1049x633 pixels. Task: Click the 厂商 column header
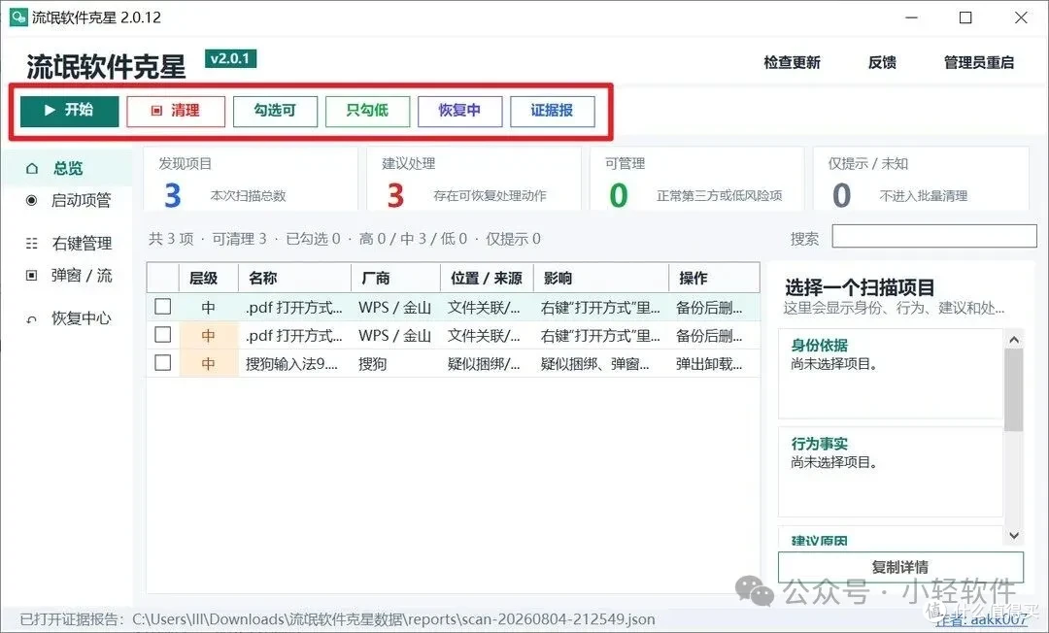tap(396, 278)
